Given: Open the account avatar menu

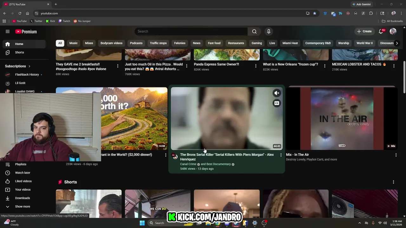Looking at the screenshot, I should 393,31.
